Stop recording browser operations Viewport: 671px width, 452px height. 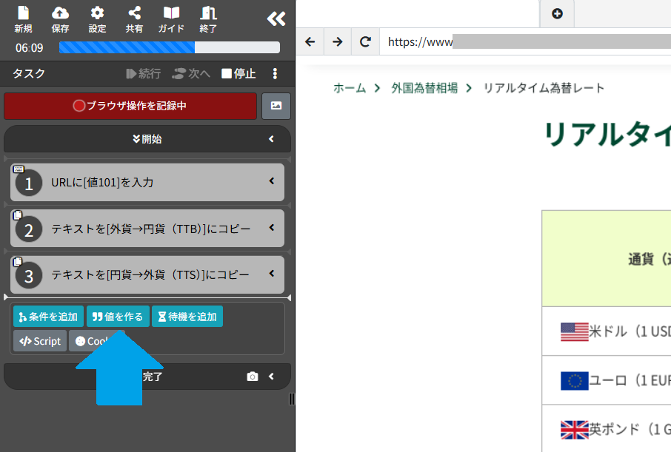tap(130, 106)
